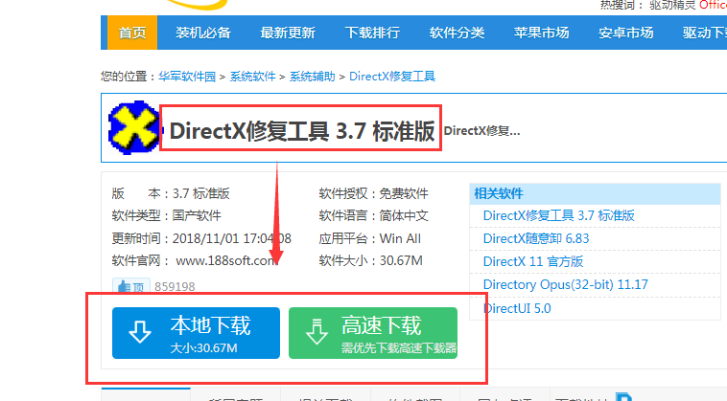The image size is (727, 401).
Task: Click the 软件语言：简体中文 text
Action: [x=374, y=215]
